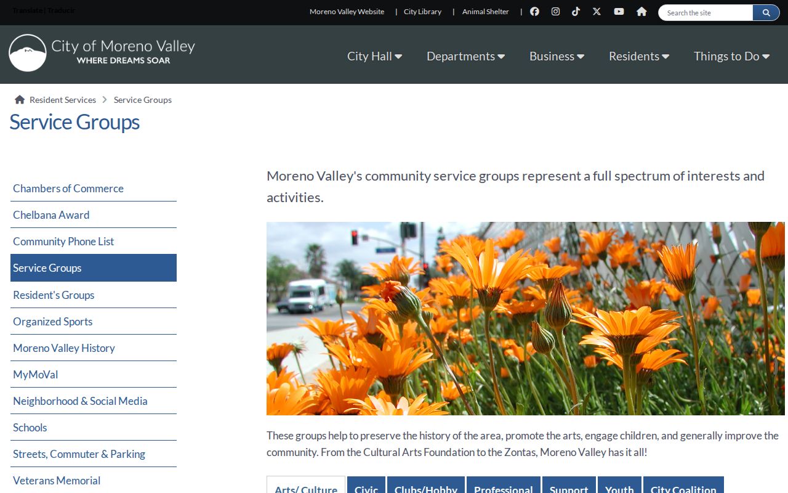Switch to the Youth tab
The height and width of the screenshot is (493, 788).
(619, 486)
